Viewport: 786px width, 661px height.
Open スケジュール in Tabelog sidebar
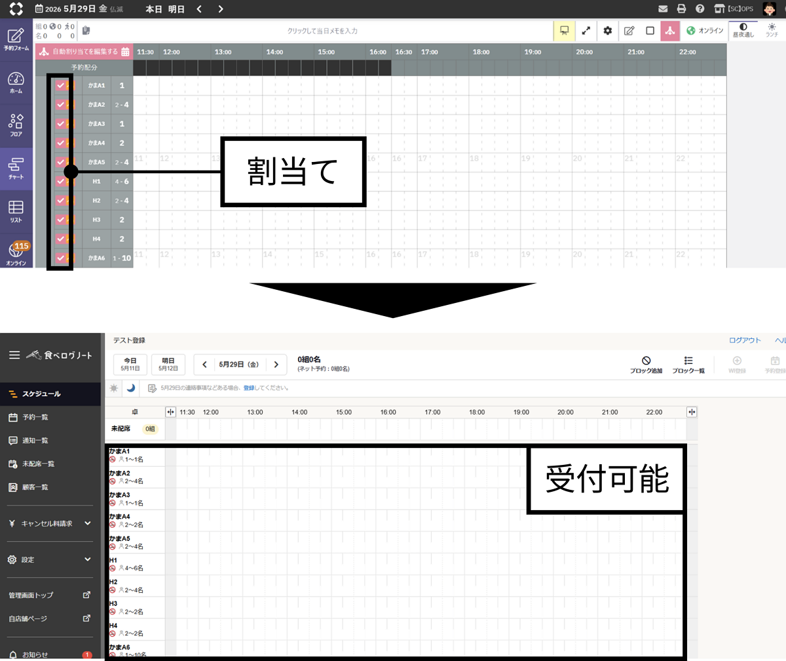pos(50,393)
